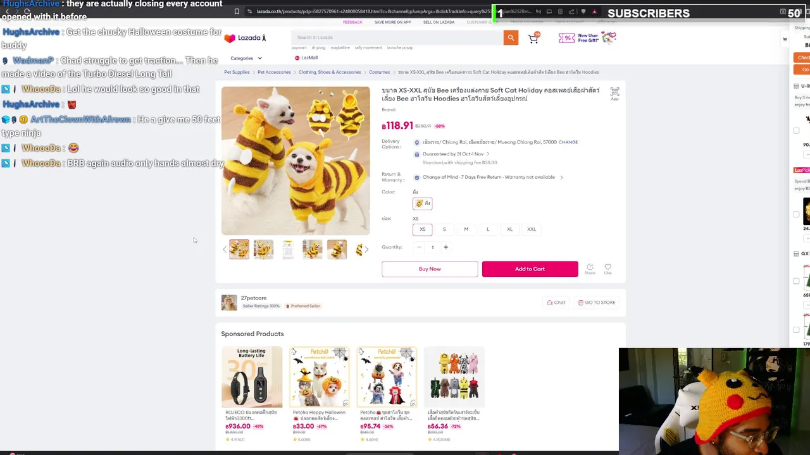
Task: Click the 27petcare store avatar
Action: point(229,303)
